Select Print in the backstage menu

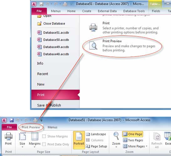tap(55, 95)
